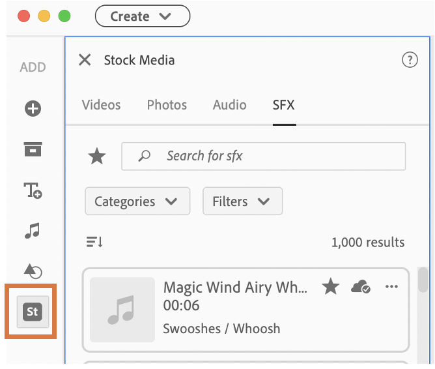Expand the Filters dropdown
435x369 pixels.
pos(242,201)
